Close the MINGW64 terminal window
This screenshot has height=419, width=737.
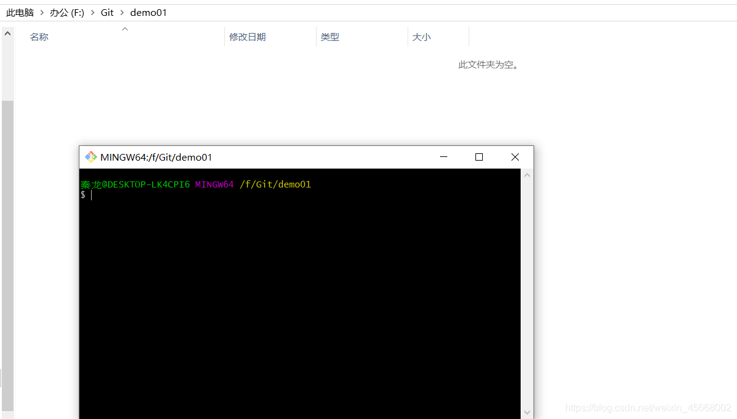click(515, 157)
